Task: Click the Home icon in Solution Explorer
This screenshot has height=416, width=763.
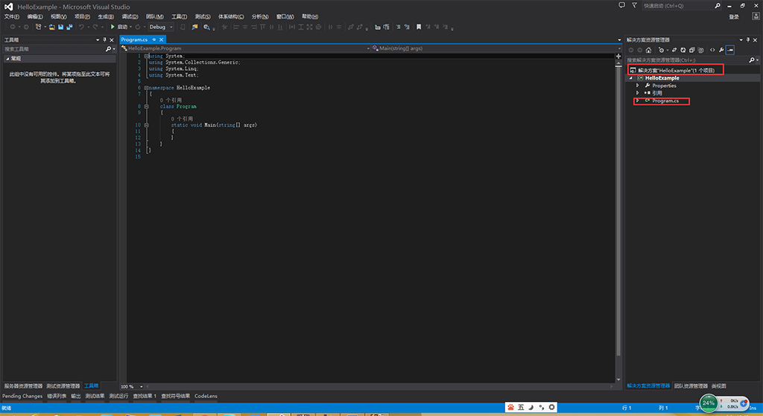Action: point(649,50)
